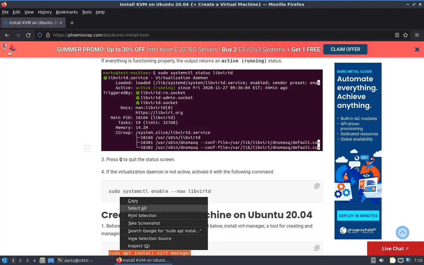Open the clipboard manager tray icon
The height and width of the screenshot is (265, 424).
[x=393, y=260]
